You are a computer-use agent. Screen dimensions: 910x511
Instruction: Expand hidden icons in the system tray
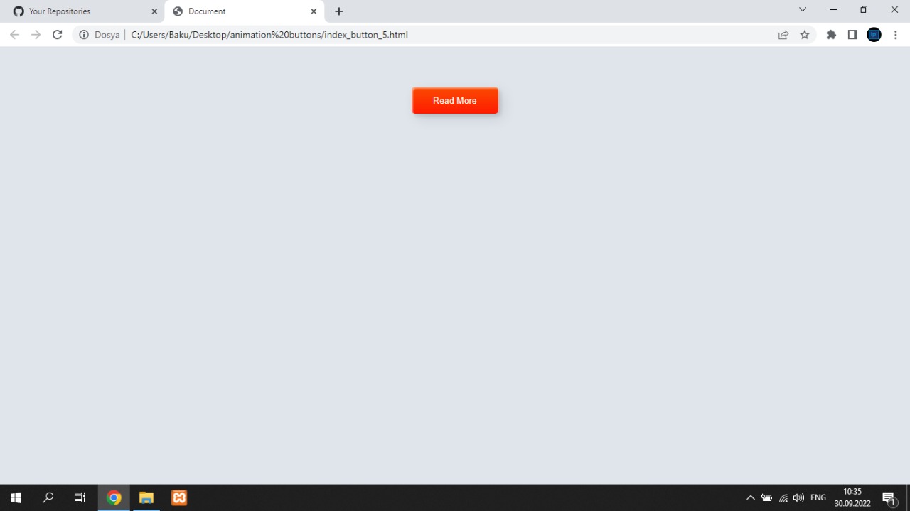[751, 497]
